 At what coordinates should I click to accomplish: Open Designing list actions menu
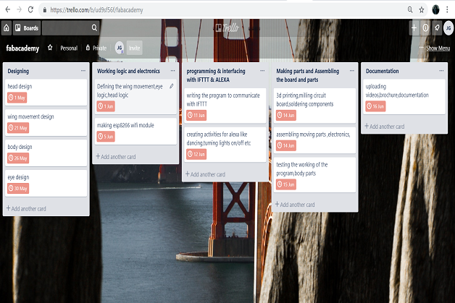pos(83,71)
